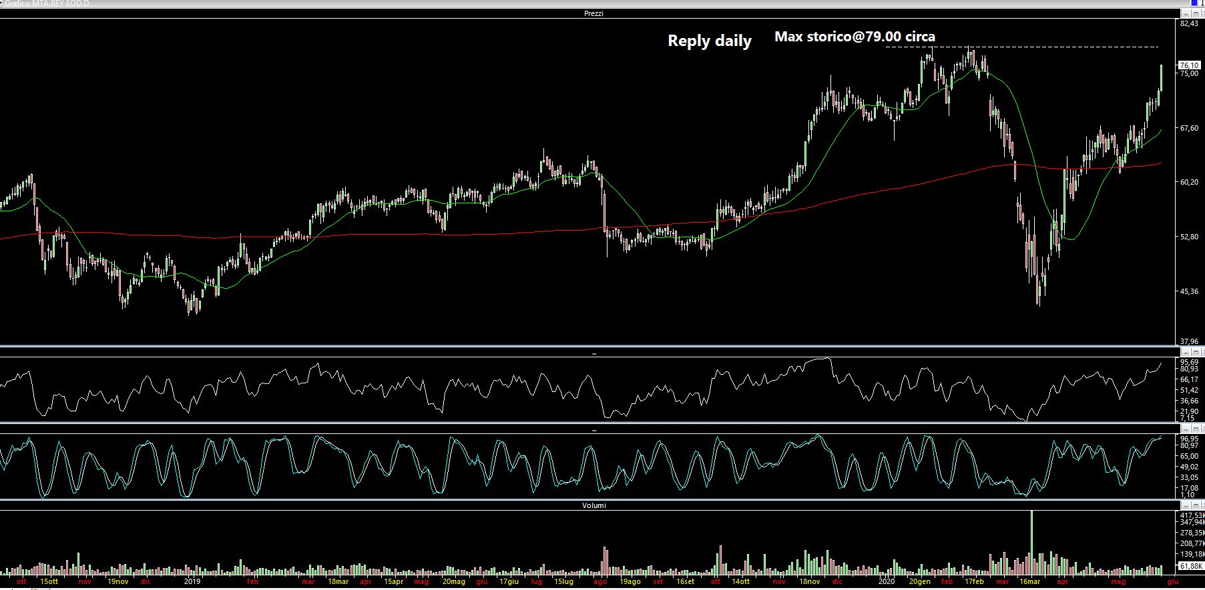
Task: Click the 17feb date label
Action: (974, 581)
